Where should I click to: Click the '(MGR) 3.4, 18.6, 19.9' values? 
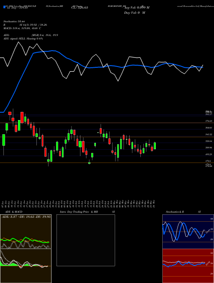pos(45,35)
